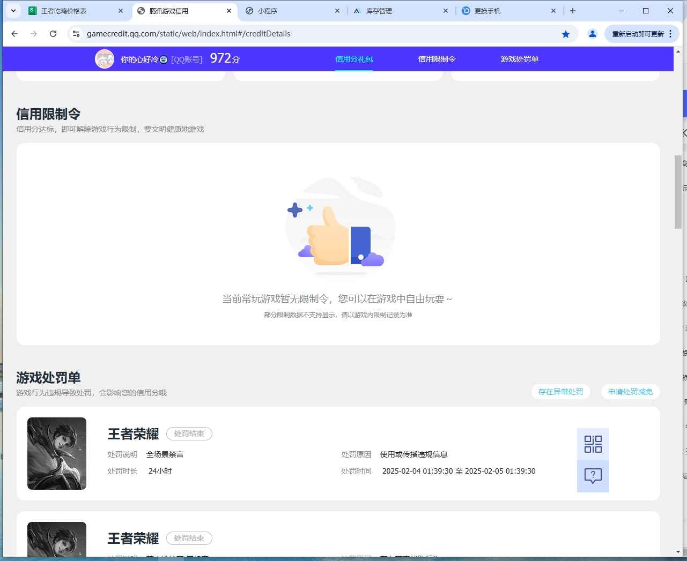
Task: Close the 王者吃鸡价格表 tab
Action: (x=121, y=11)
